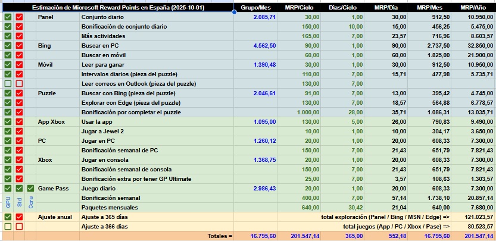The width and height of the screenshot is (496, 241).
Task: Select the App Xbox group cell
Action: (x=58, y=122)
